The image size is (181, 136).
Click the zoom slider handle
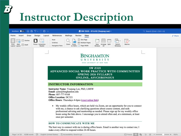[x=163, y=135]
